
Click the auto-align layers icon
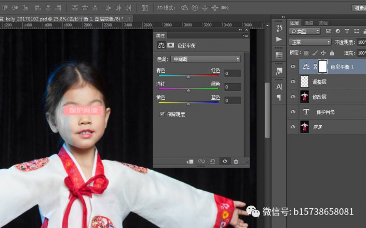[145, 8]
